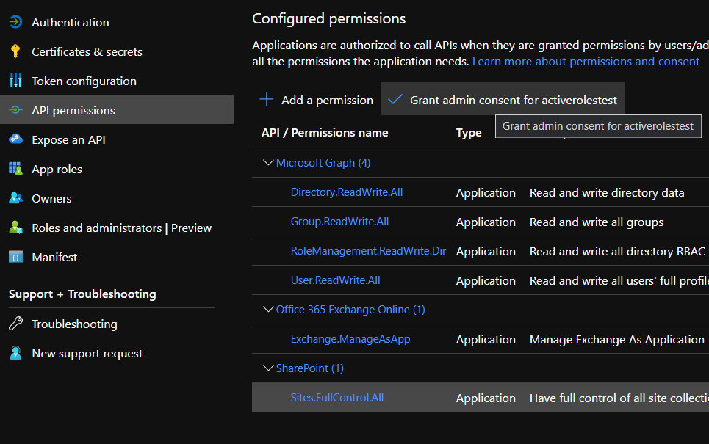The width and height of the screenshot is (709, 444).
Task: Click 'Read and write all groups' description
Action: click(x=597, y=222)
